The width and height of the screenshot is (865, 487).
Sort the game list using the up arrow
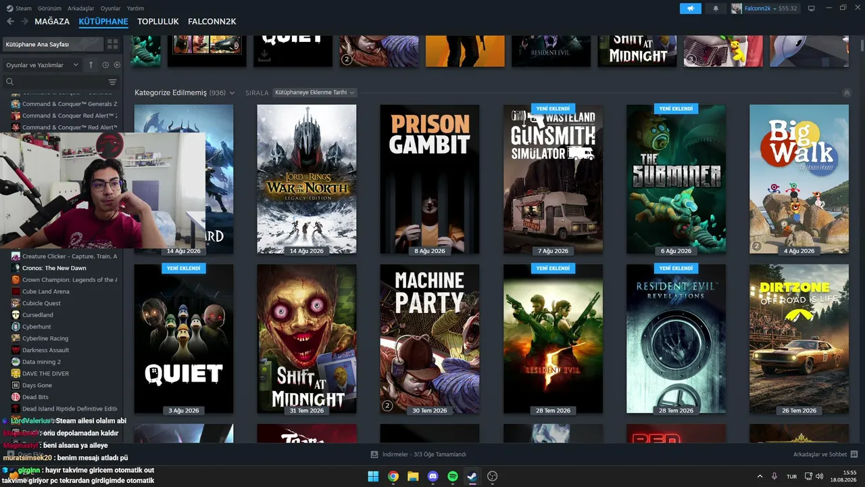point(91,65)
